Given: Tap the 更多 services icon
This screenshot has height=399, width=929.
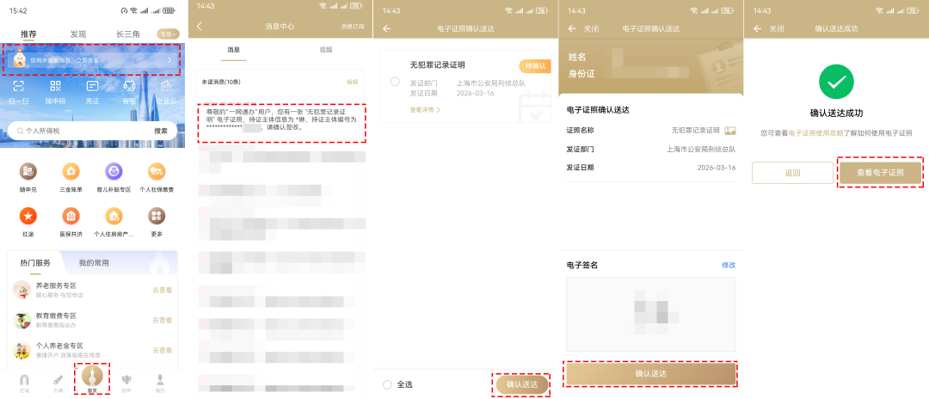Looking at the screenshot, I should click(x=156, y=216).
